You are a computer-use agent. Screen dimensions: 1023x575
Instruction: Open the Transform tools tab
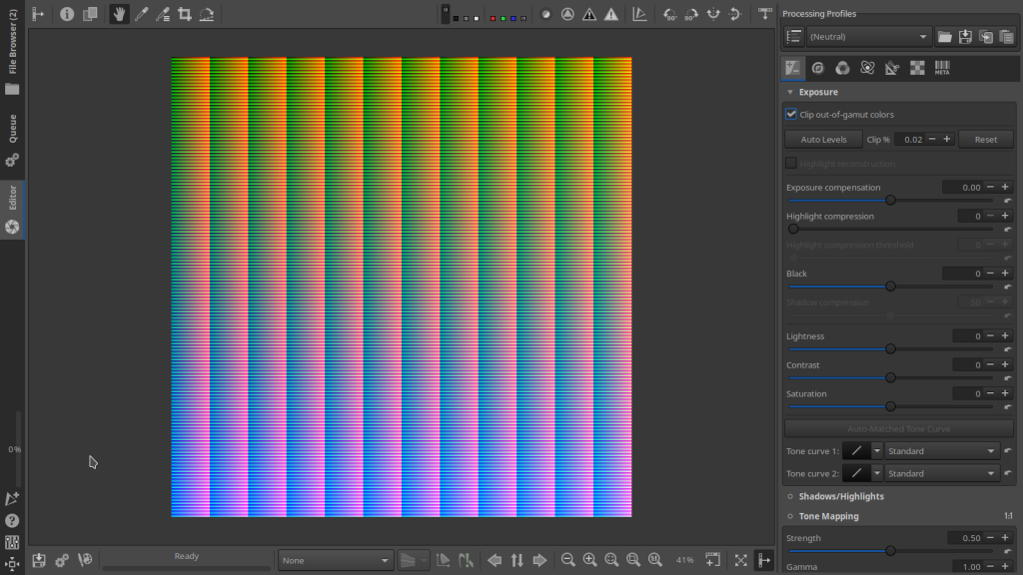[x=892, y=68]
